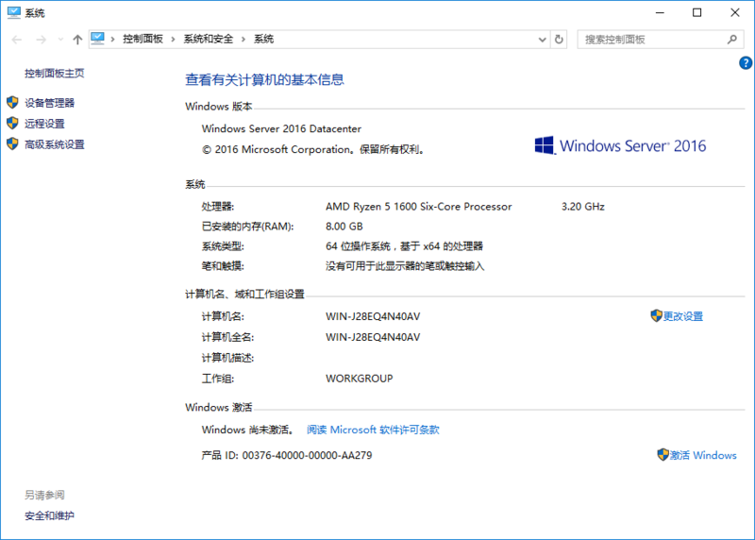Click shield icon beside 远程设置
Viewport: 755px width, 540px height.
pos(12,123)
